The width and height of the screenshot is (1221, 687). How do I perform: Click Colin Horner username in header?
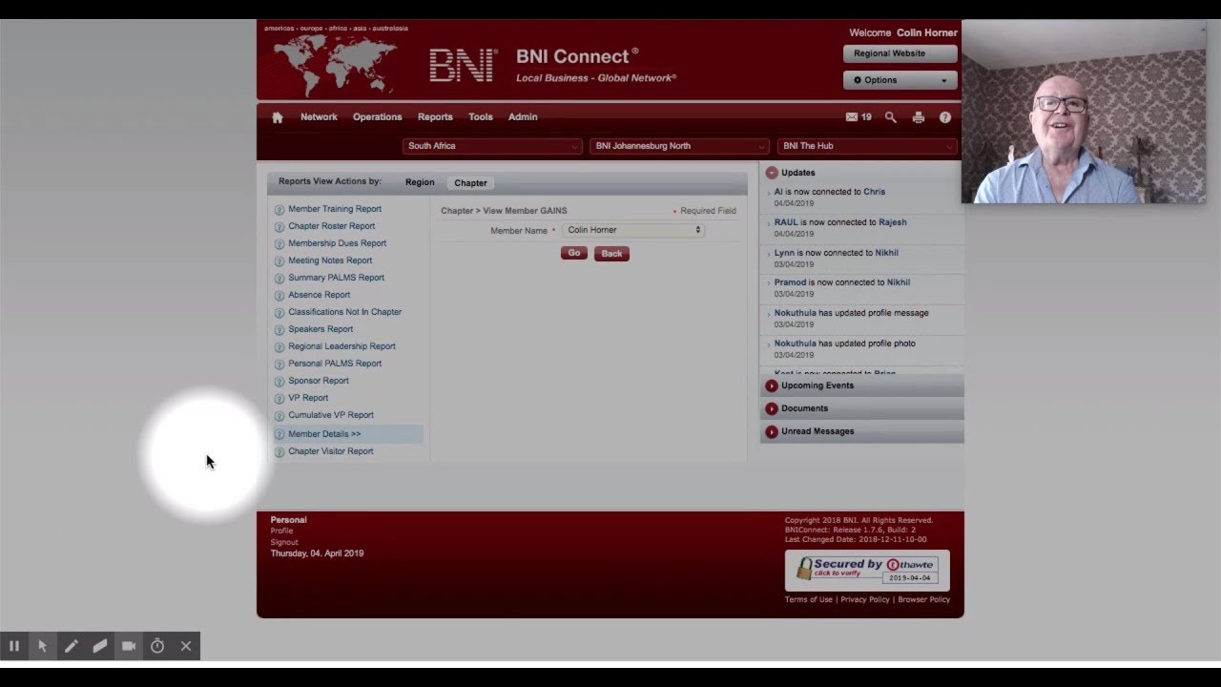click(x=926, y=32)
